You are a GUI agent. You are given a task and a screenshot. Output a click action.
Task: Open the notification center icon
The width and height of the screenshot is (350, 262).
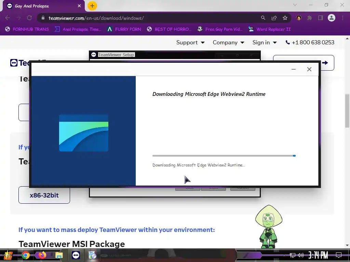pos(339,255)
